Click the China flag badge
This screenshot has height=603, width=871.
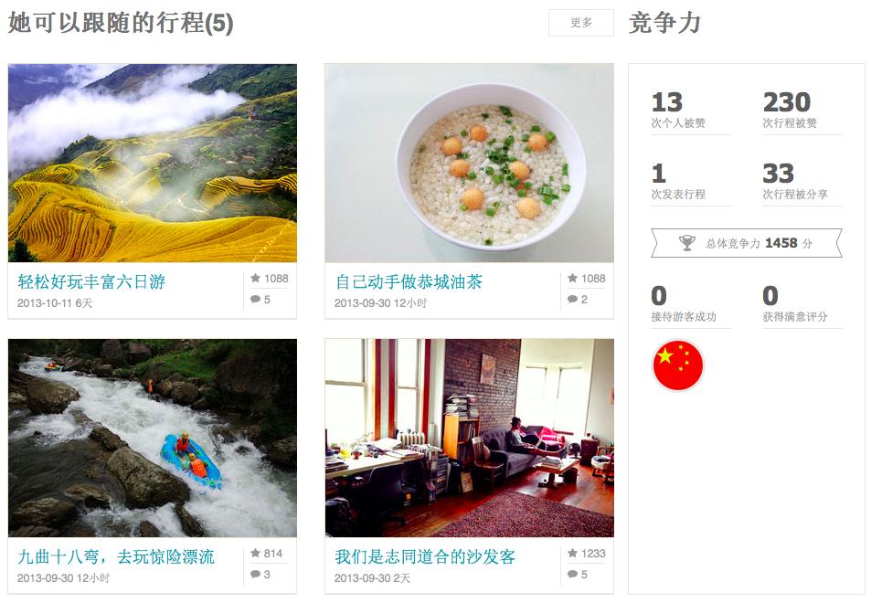point(677,365)
